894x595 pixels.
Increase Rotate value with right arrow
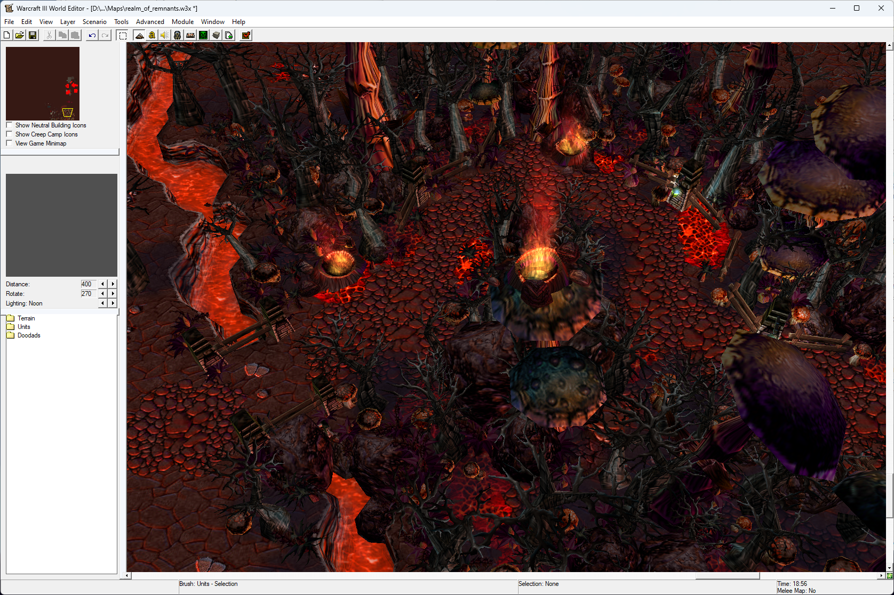tap(113, 294)
